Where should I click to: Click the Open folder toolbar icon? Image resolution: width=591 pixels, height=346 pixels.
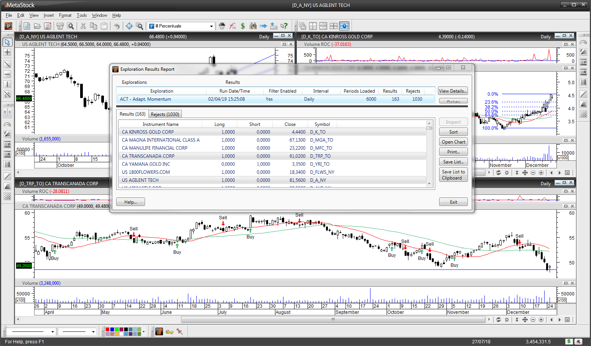pyautogui.click(x=37, y=26)
